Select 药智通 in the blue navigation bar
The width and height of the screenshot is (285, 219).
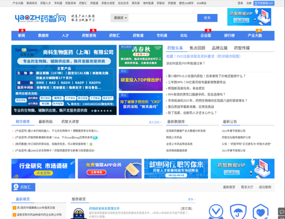pos(138,35)
